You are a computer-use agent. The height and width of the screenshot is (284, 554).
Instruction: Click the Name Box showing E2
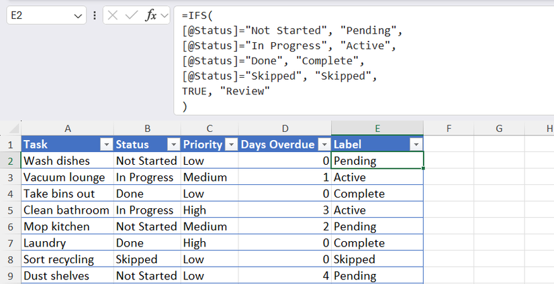[46, 15]
